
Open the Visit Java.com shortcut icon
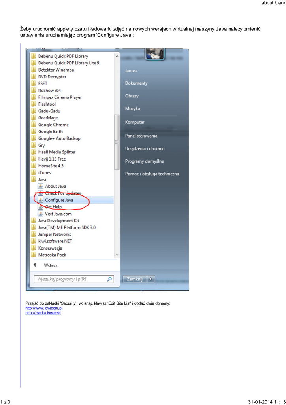40,214
